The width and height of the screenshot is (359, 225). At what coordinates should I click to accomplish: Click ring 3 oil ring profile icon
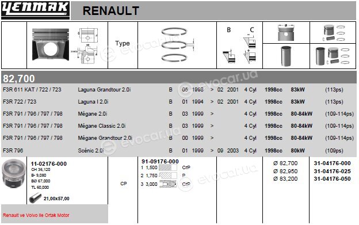168,184
